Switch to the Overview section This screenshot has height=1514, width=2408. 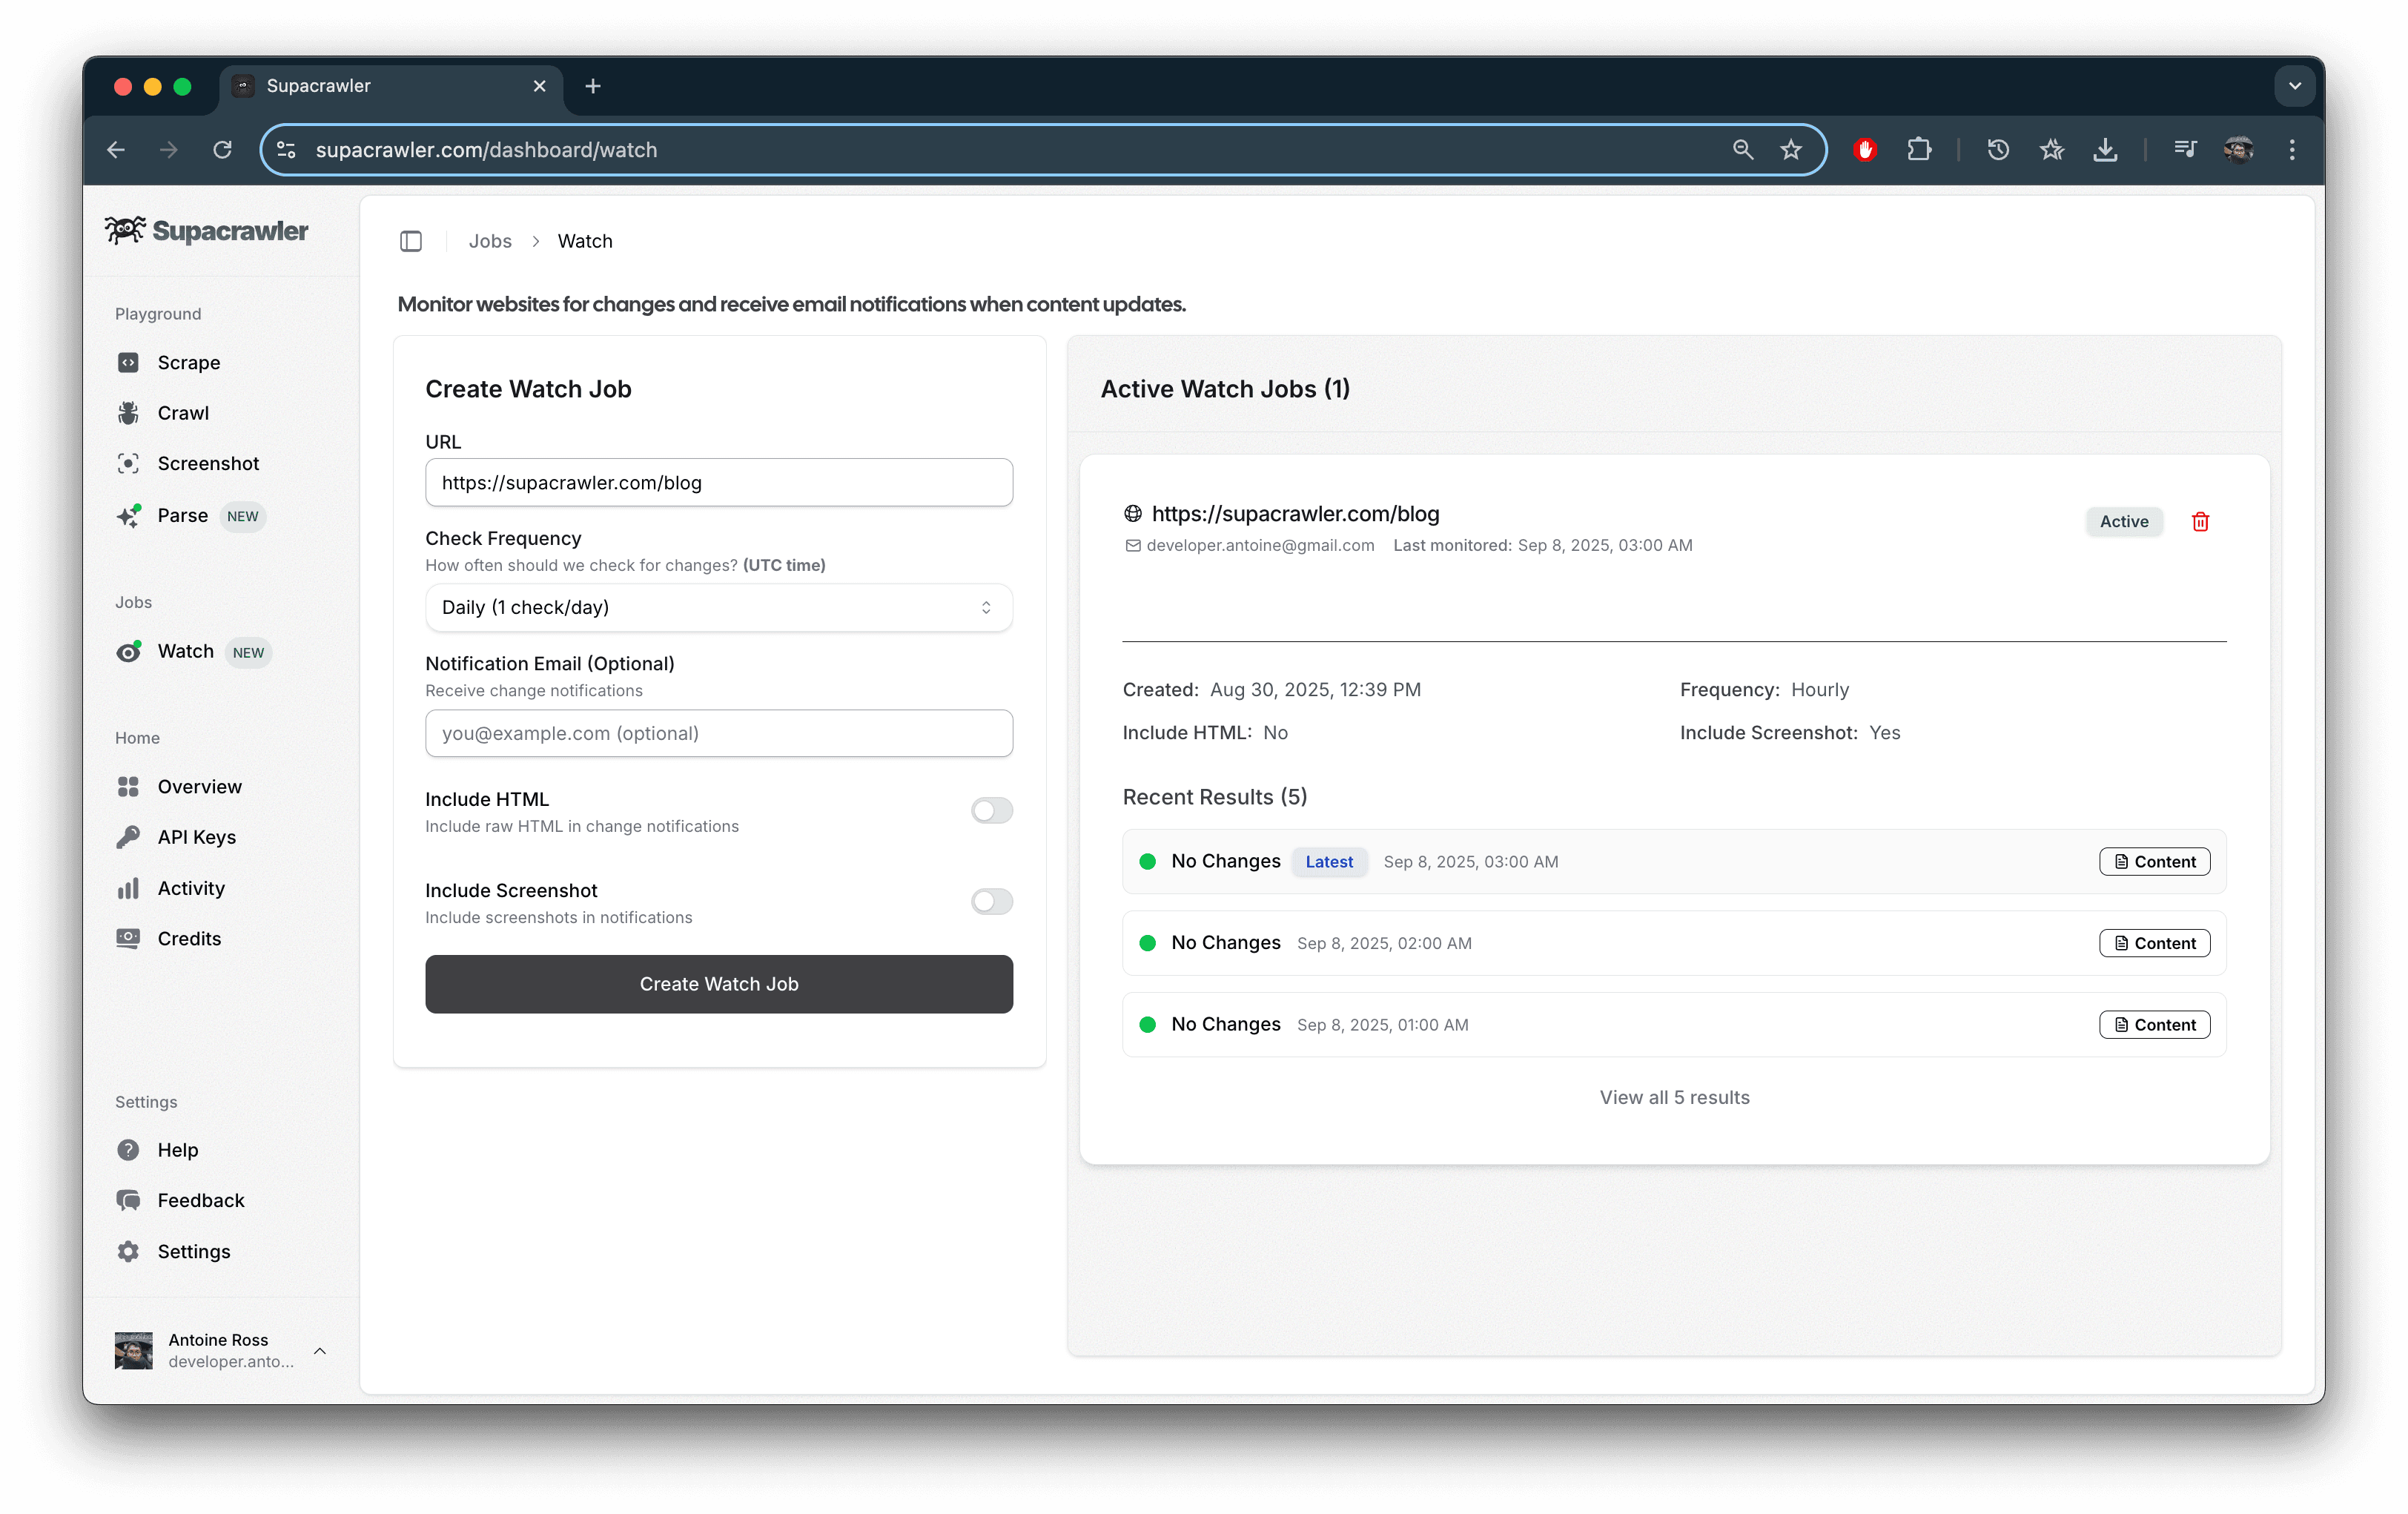coord(199,786)
